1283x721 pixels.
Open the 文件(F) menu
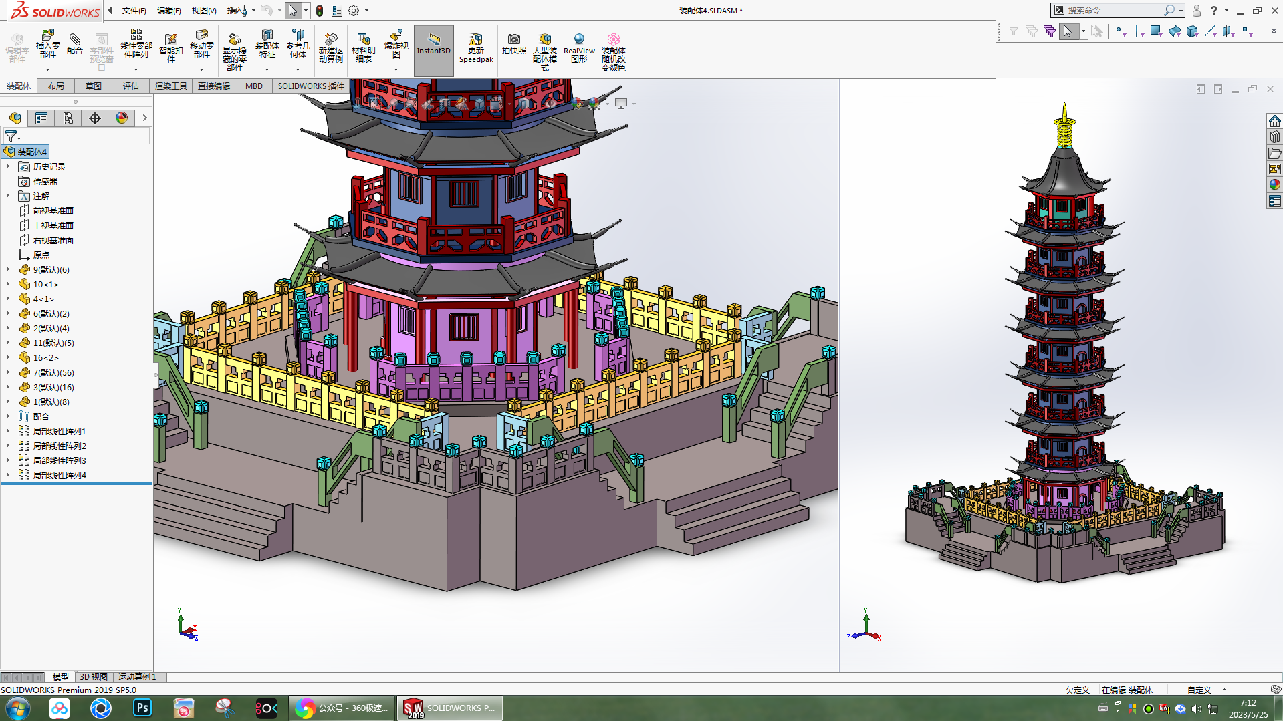click(x=134, y=11)
